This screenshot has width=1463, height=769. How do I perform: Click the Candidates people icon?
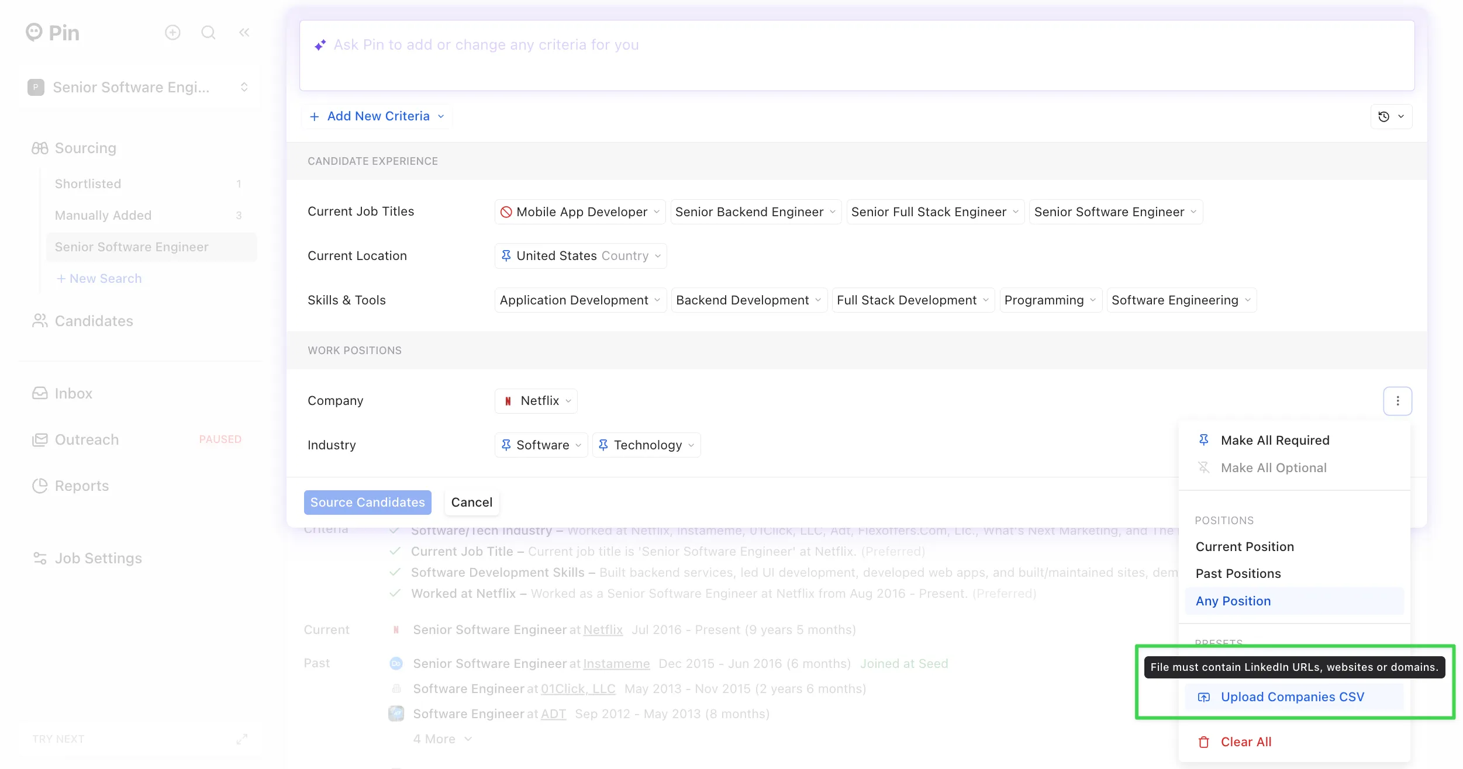[x=40, y=321]
